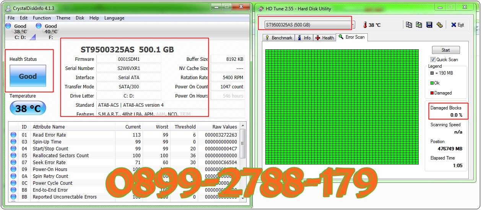
Task: Click status circle for Reported Uncorrectable Errors
Action: 13,197
